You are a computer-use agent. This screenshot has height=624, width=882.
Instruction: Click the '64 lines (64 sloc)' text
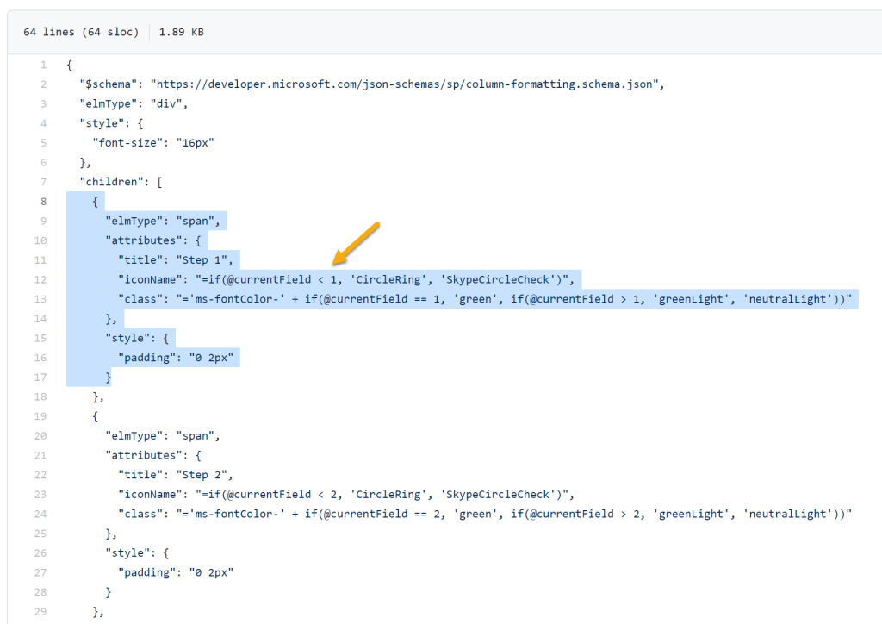[x=81, y=31]
